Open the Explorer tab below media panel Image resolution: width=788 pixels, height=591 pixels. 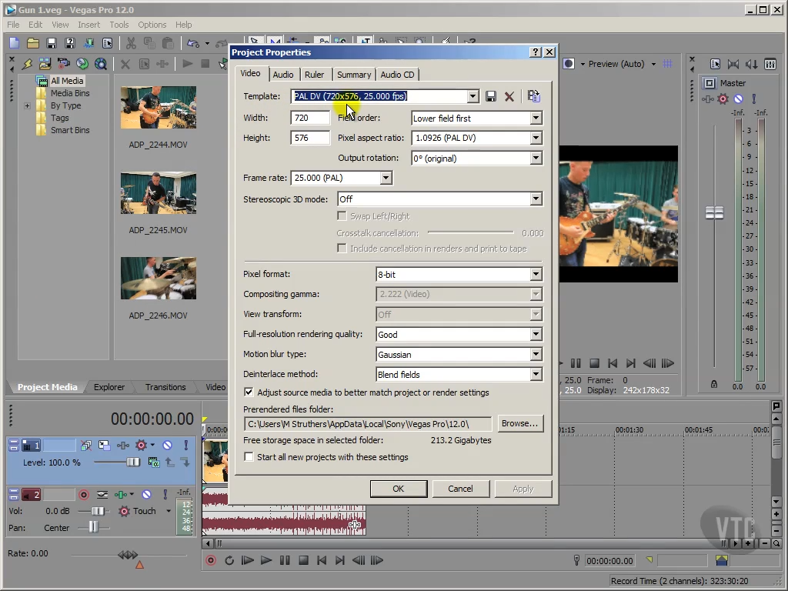coord(109,387)
